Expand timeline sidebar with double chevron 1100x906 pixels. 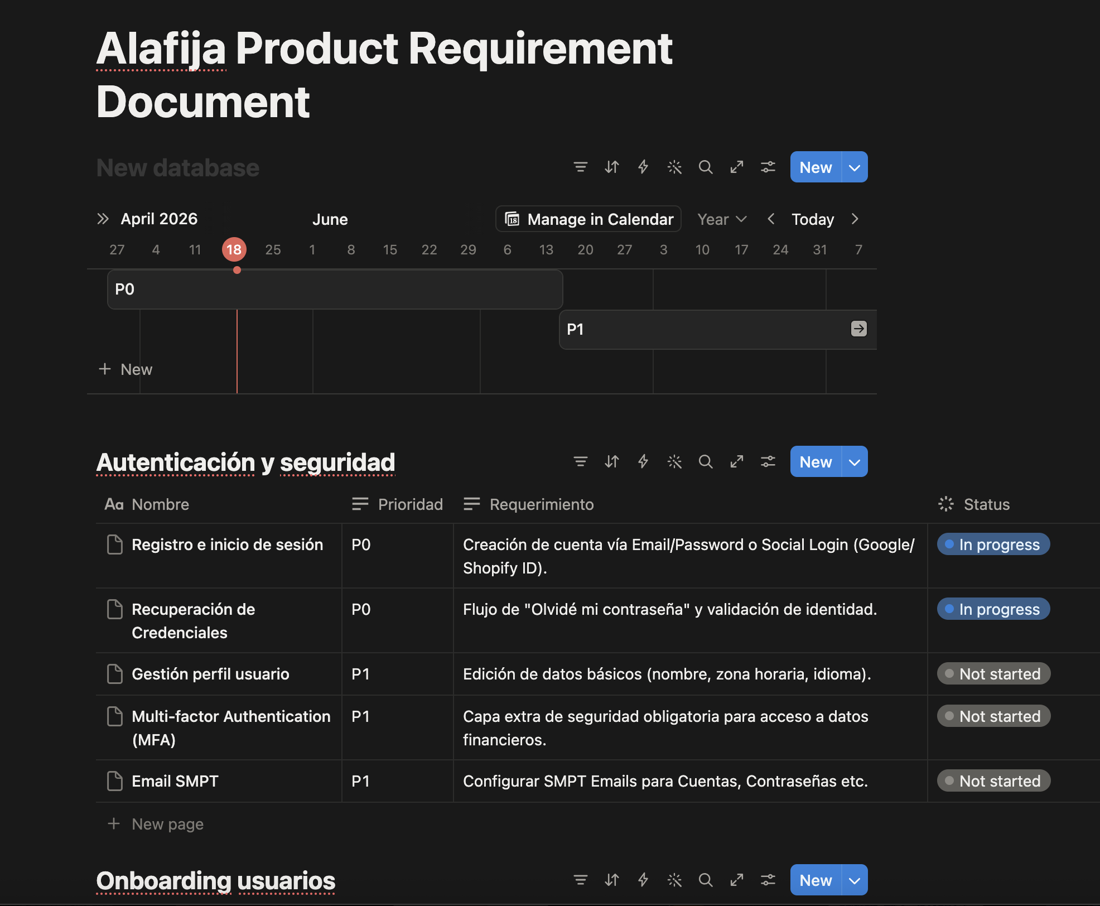click(103, 219)
